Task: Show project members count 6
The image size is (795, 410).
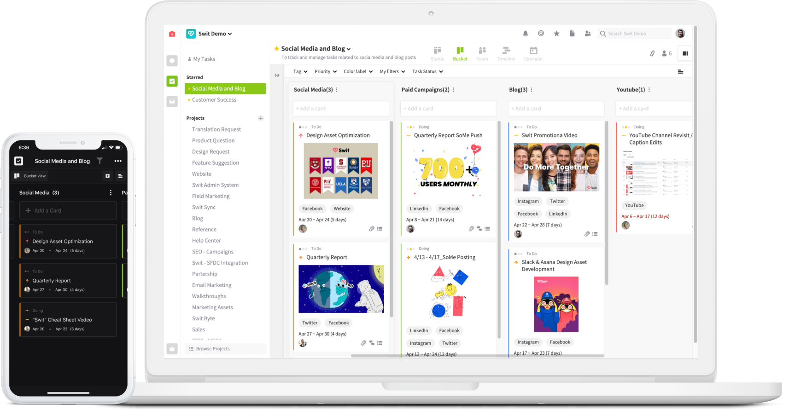Action: point(667,53)
